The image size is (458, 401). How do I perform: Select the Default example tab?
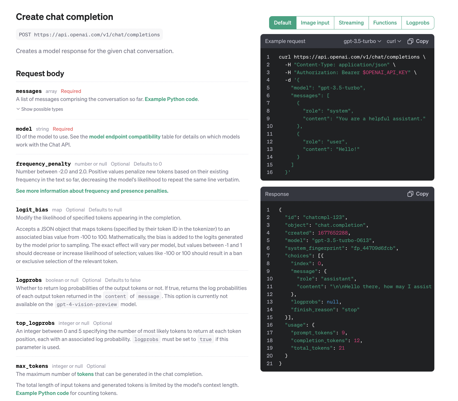283,23
